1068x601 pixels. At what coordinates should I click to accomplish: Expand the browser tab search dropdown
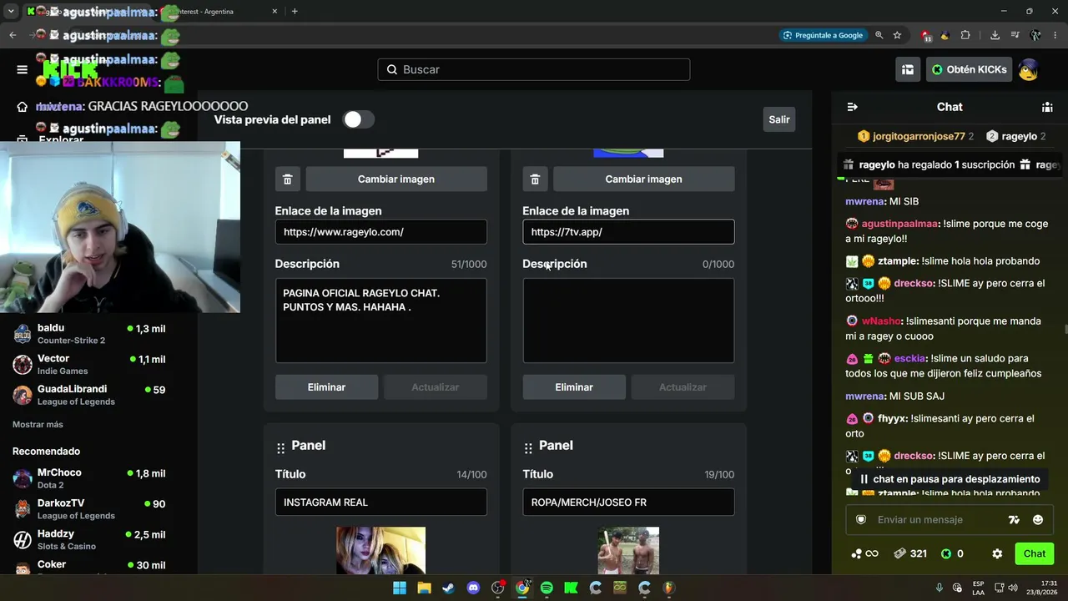(x=11, y=12)
